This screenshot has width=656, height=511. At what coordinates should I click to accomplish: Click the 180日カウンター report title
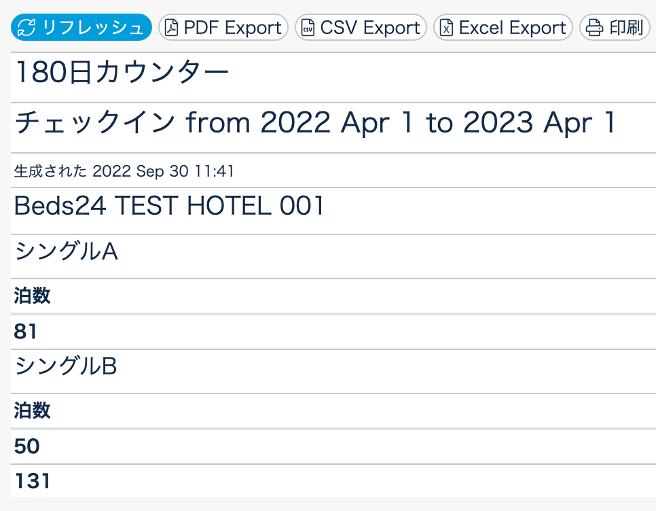click(x=122, y=73)
